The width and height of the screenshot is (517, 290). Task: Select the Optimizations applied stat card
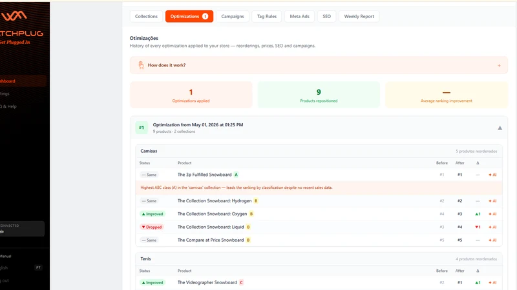(191, 95)
